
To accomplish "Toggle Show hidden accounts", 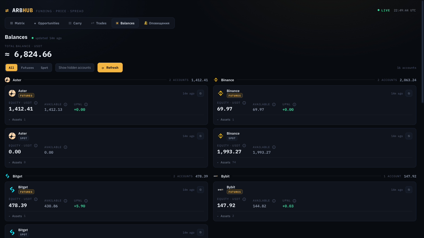I will click(x=75, y=68).
